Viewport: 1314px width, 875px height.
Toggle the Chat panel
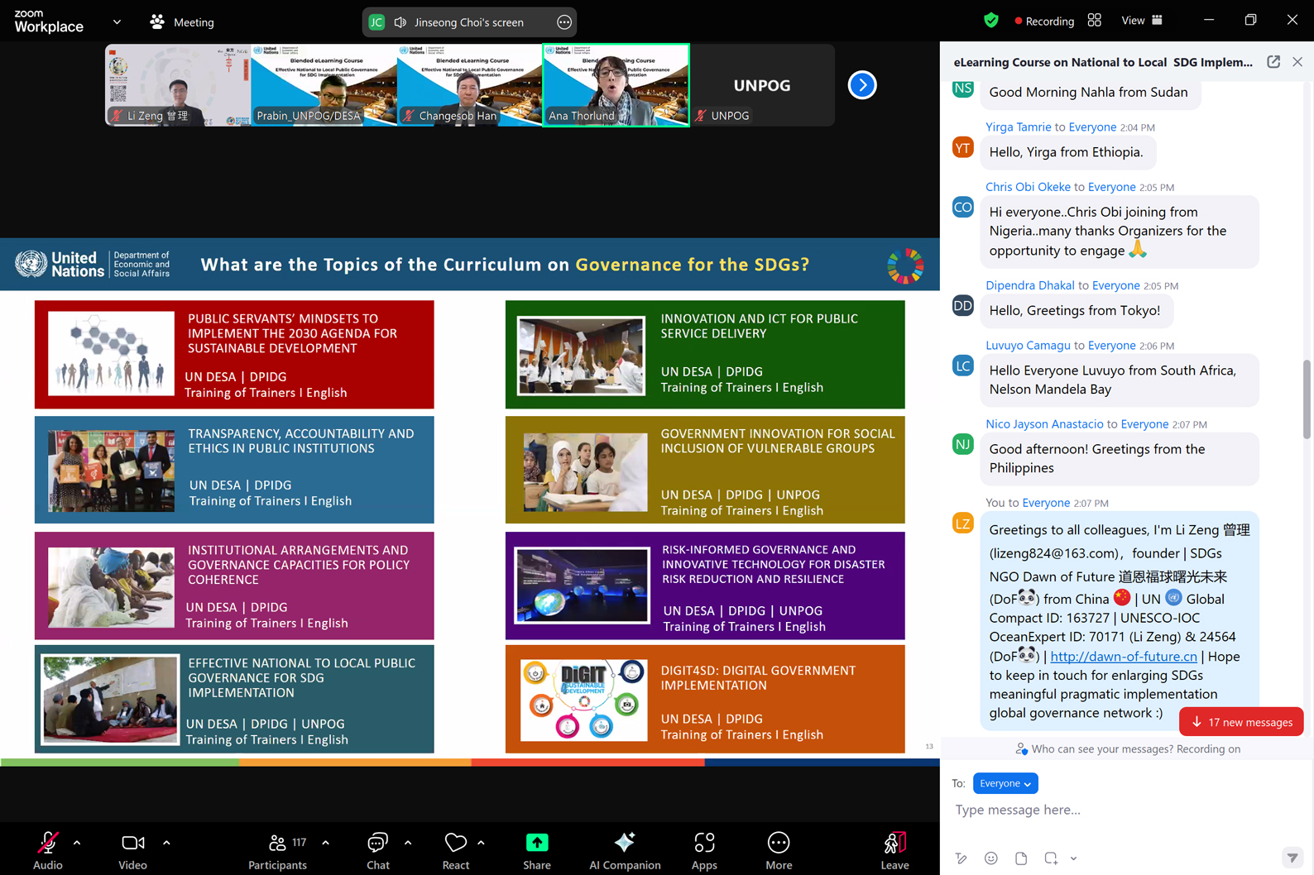click(377, 850)
